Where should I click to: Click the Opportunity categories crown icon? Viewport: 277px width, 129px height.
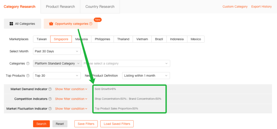pos(51,24)
